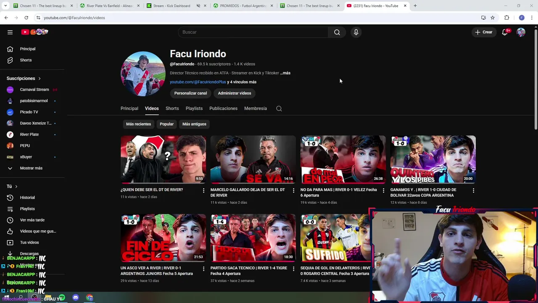Open Discord from the taskbar
The image size is (538, 303).
tap(76, 298)
